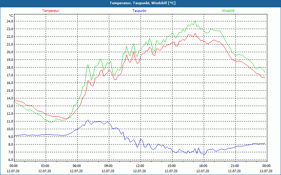
Task: Click the 12.07.20 date under 18:00
Action: [x=203, y=171]
